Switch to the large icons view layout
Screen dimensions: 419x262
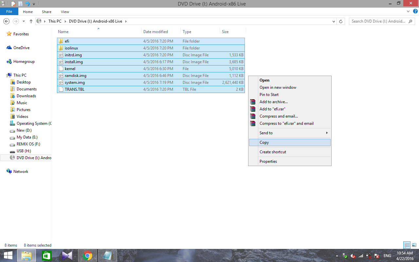pos(414,245)
